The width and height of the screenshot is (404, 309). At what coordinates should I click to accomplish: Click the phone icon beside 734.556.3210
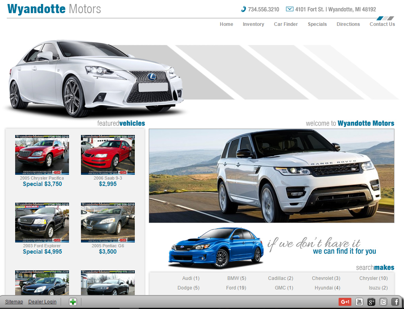click(243, 9)
